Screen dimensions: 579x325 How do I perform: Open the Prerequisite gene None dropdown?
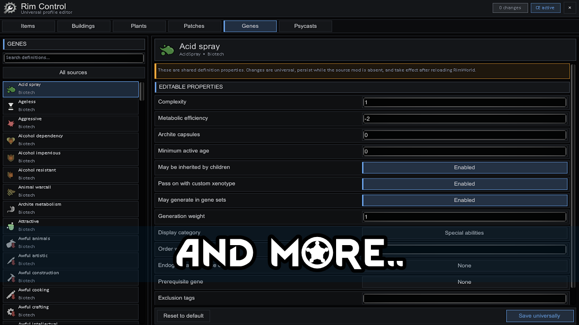coord(465,282)
